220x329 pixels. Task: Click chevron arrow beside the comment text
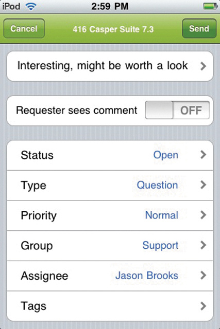pos(203,66)
